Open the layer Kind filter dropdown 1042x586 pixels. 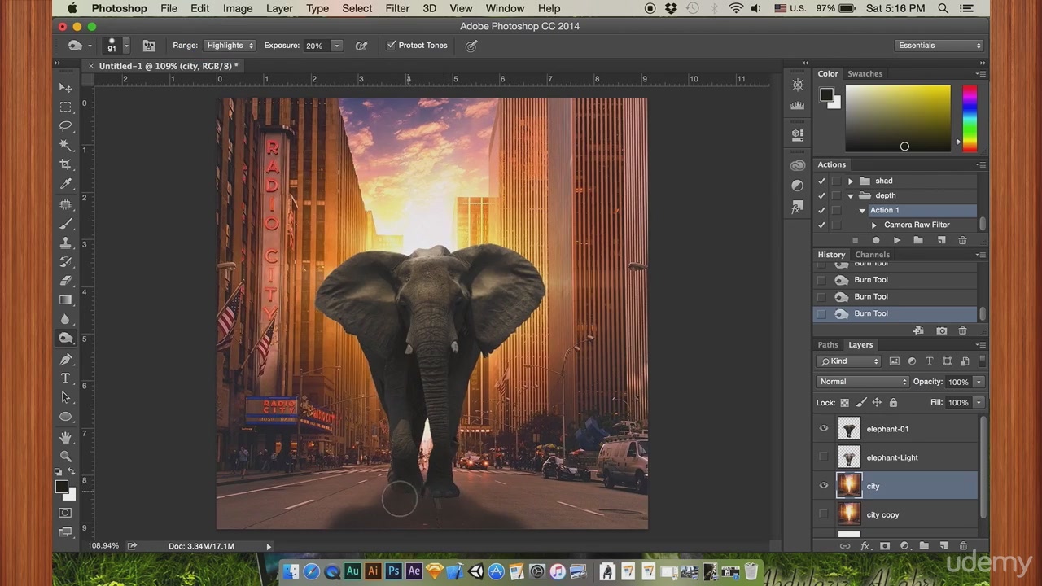click(x=850, y=361)
